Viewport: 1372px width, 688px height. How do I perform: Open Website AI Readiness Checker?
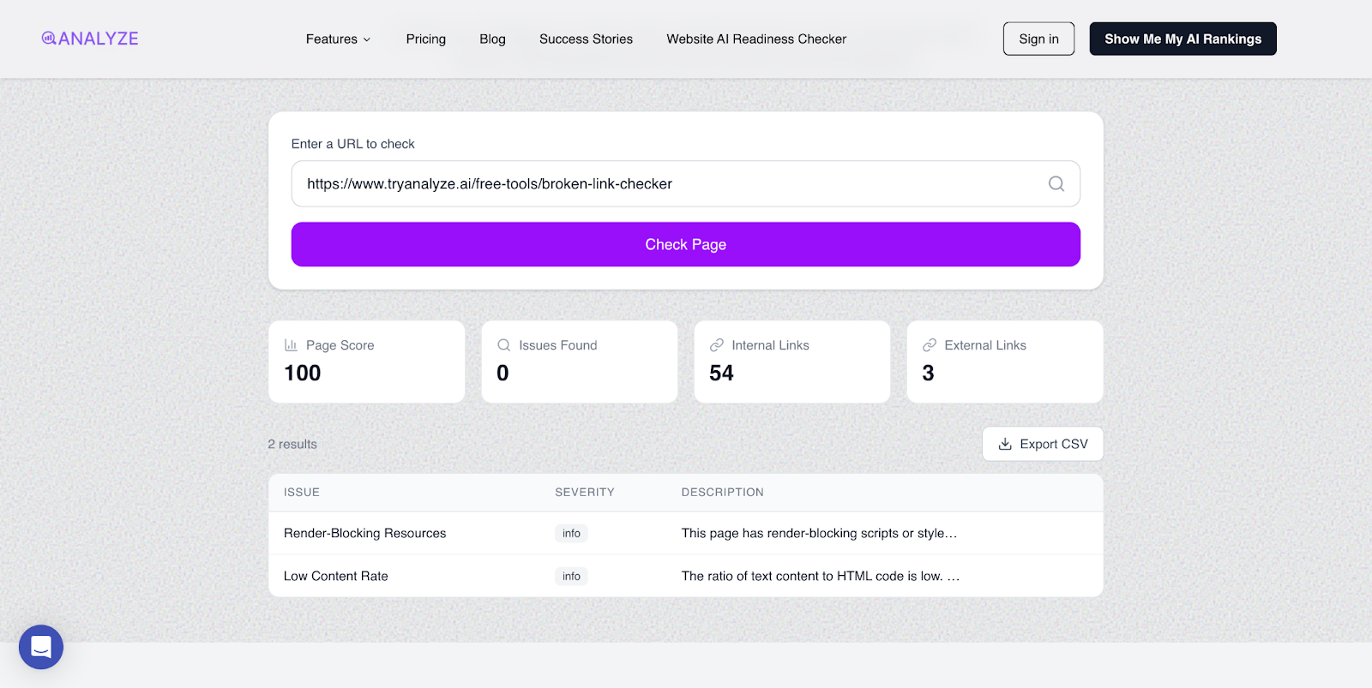click(x=756, y=39)
